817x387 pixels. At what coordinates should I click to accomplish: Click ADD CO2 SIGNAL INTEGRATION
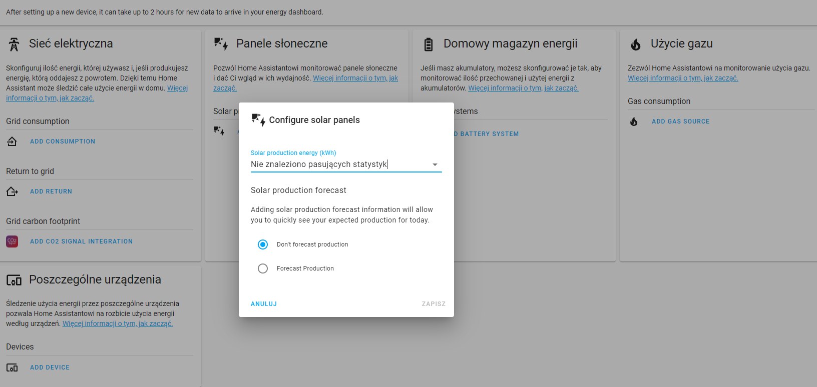(x=82, y=241)
